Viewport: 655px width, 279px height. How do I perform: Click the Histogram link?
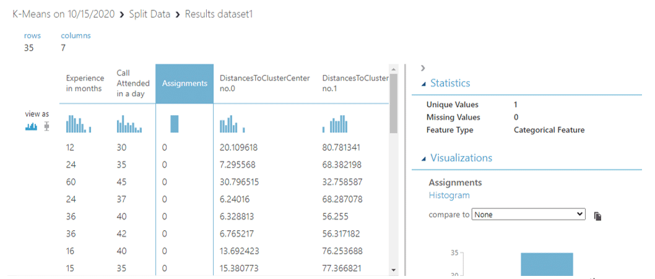[449, 195]
